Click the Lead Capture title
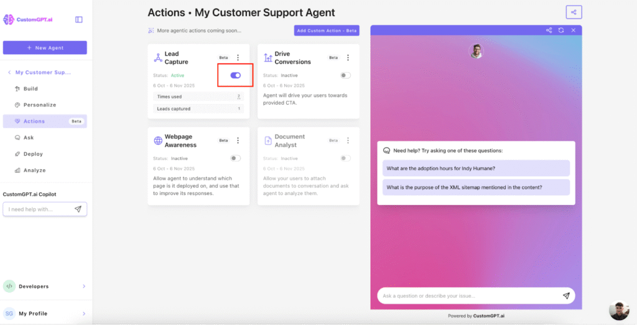 pyautogui.click(x=176, y=58)
